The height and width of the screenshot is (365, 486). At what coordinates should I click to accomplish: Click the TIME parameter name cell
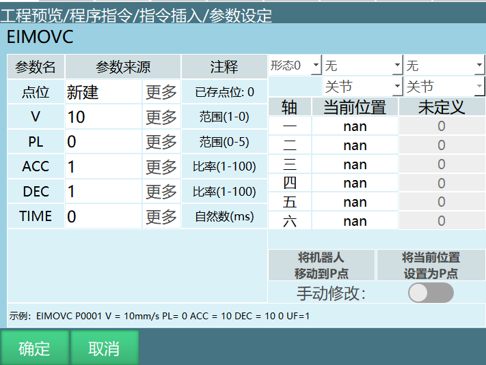tap(36, 216)
